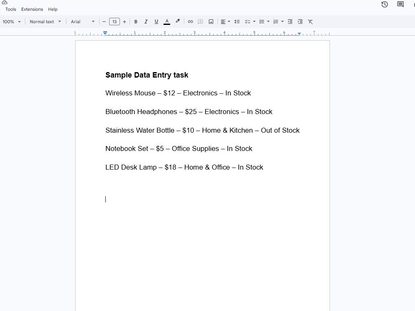Click the text alignment icon
This screenshot has height=311, width=415.
point(223,22)
